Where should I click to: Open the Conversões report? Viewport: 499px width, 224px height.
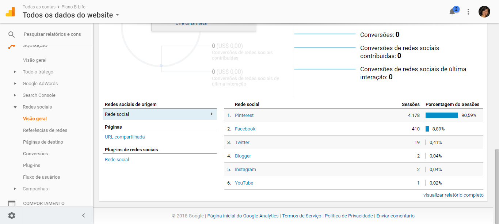tap(35, 154)
